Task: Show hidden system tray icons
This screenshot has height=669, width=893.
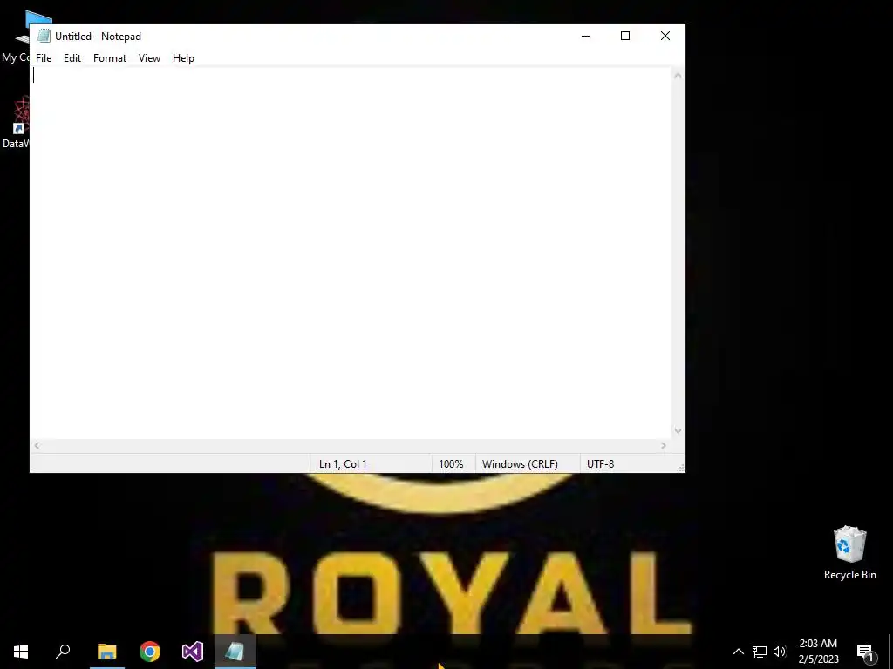Action: 738,652
